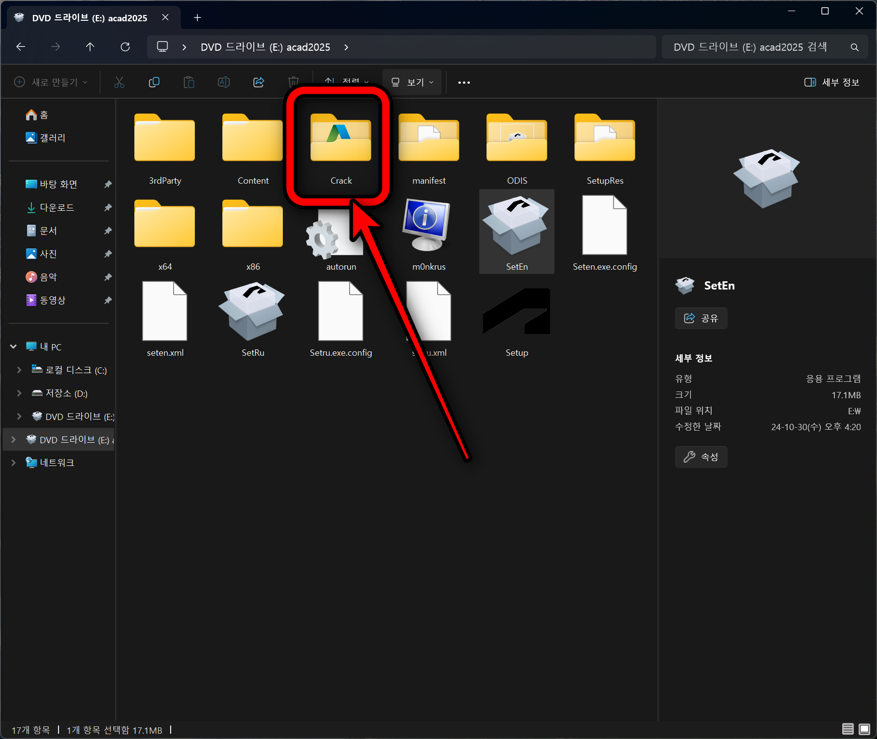Select the seten.xml file

(x=165, y=320)
